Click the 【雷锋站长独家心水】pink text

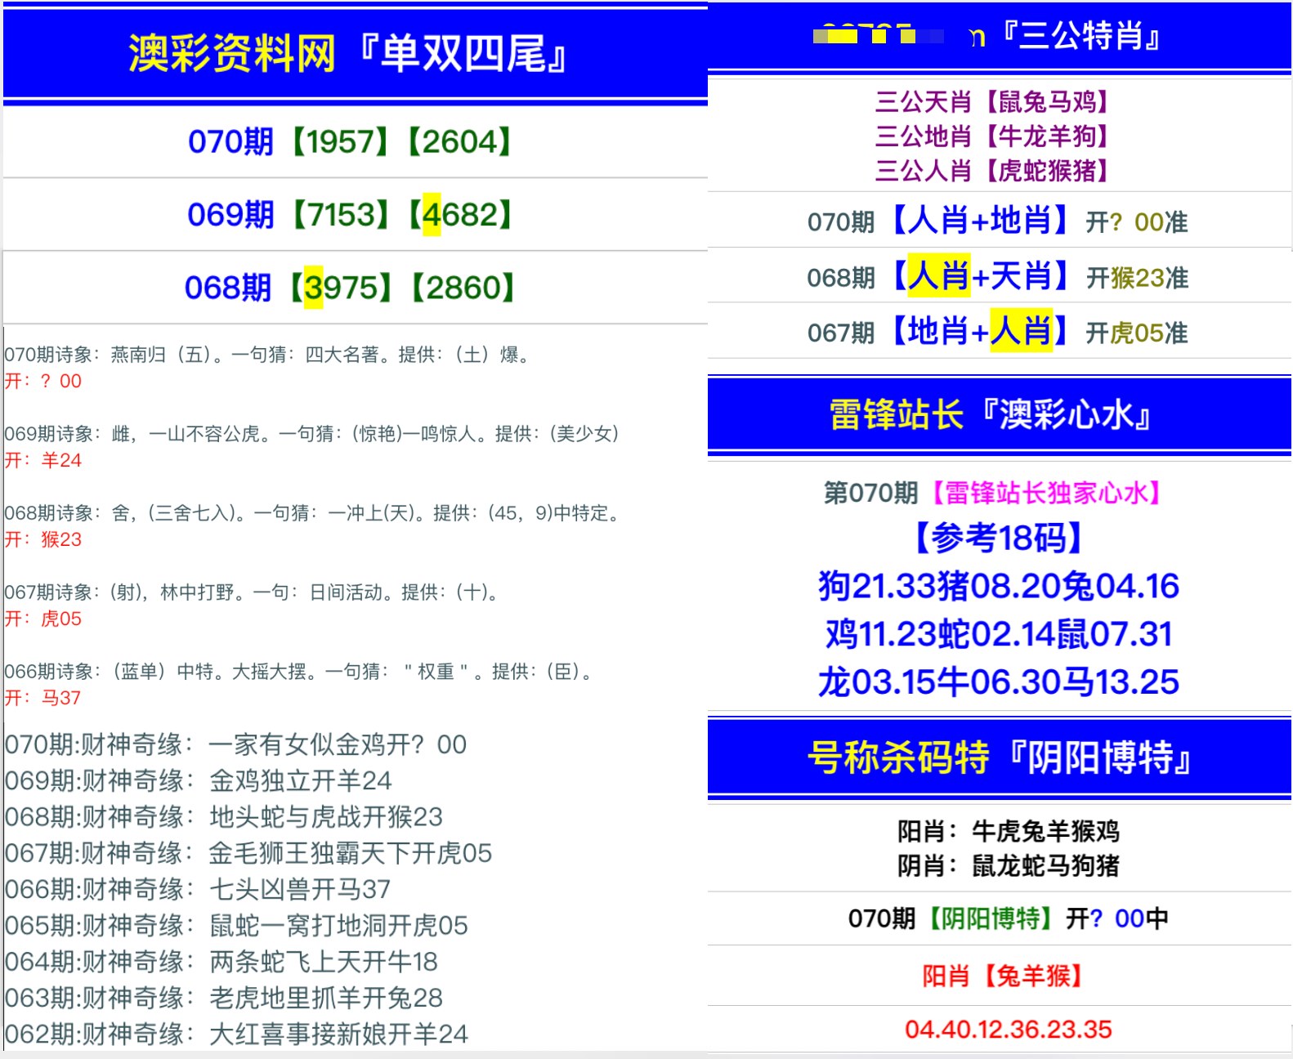point(1049,493)
